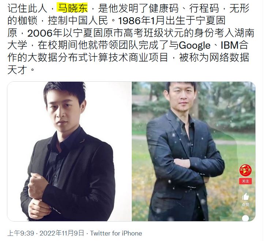Click the 1986年1月 text in the tweet
The height and width of the screenshot is (241, 266).
click(141, 21)
